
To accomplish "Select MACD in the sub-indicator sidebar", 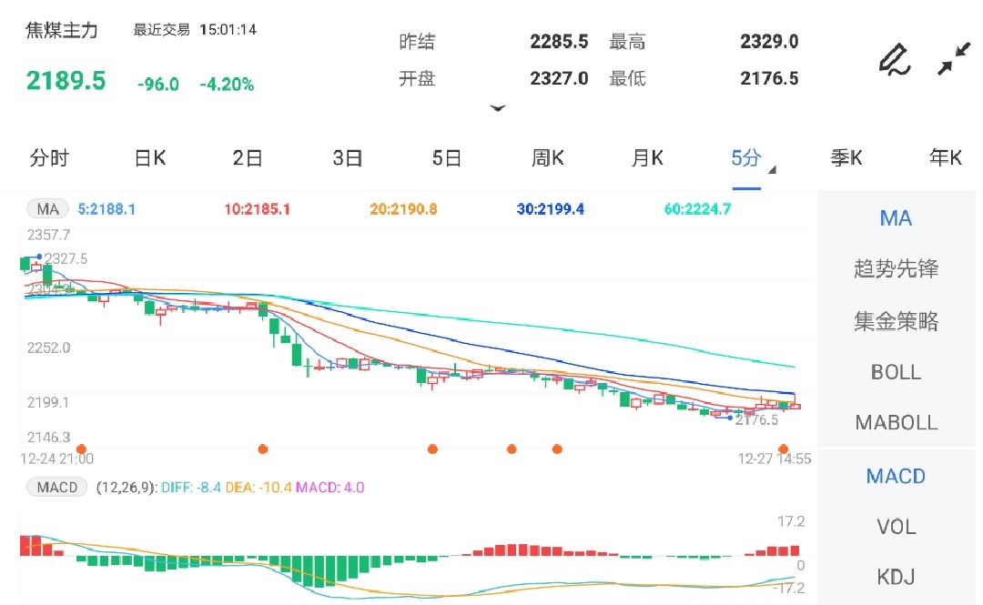I will point(896,477).
